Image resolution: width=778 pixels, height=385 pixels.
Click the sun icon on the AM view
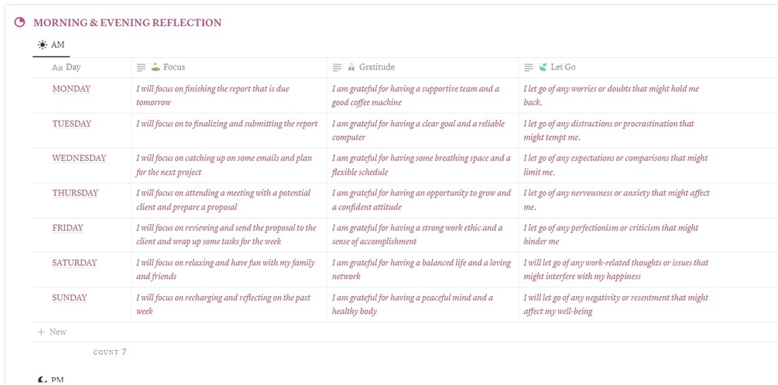(42, 46)
